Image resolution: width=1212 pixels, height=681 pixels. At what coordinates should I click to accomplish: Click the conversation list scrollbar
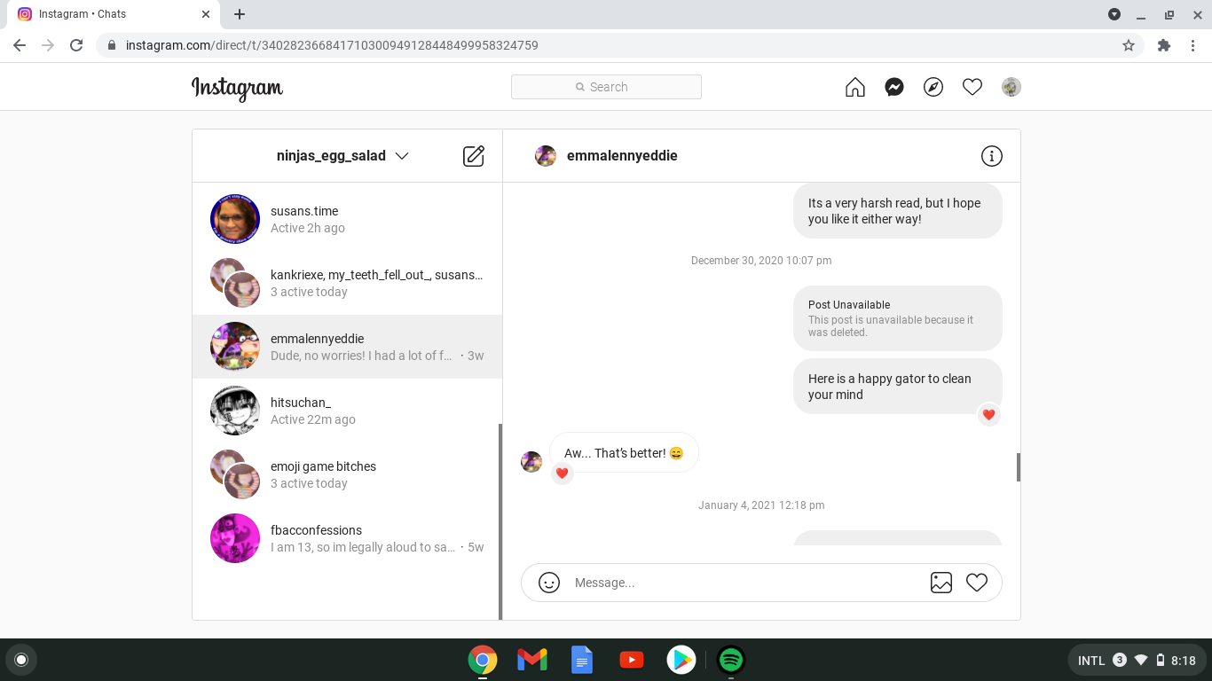[500, 521]
